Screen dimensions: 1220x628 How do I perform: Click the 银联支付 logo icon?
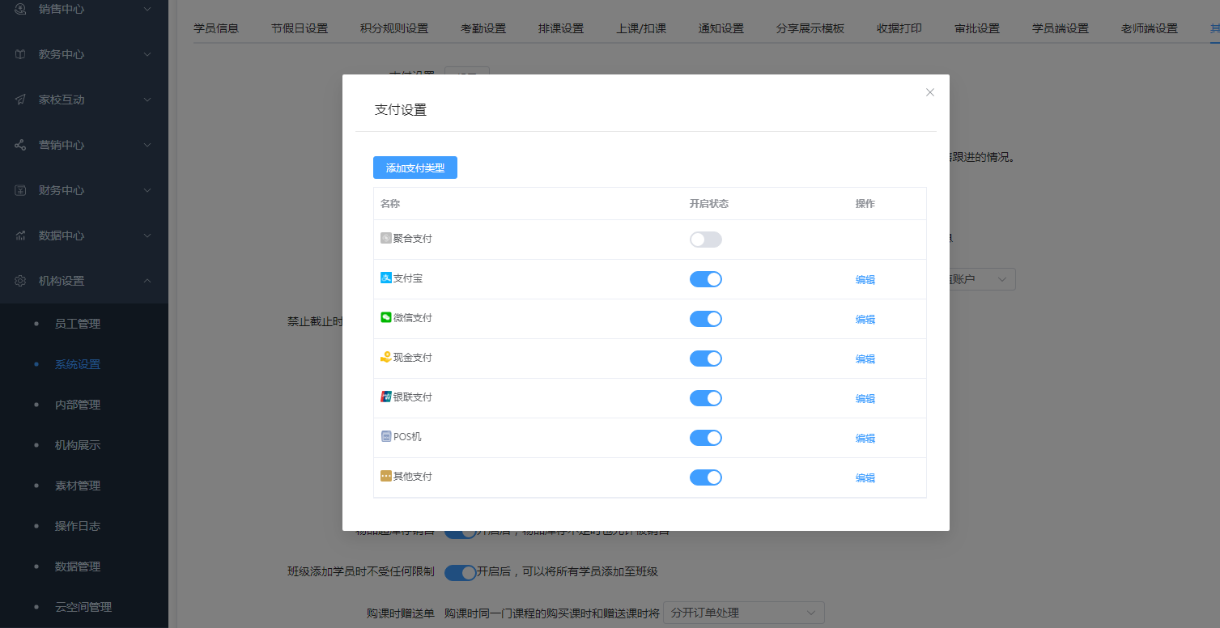(386, 397)
